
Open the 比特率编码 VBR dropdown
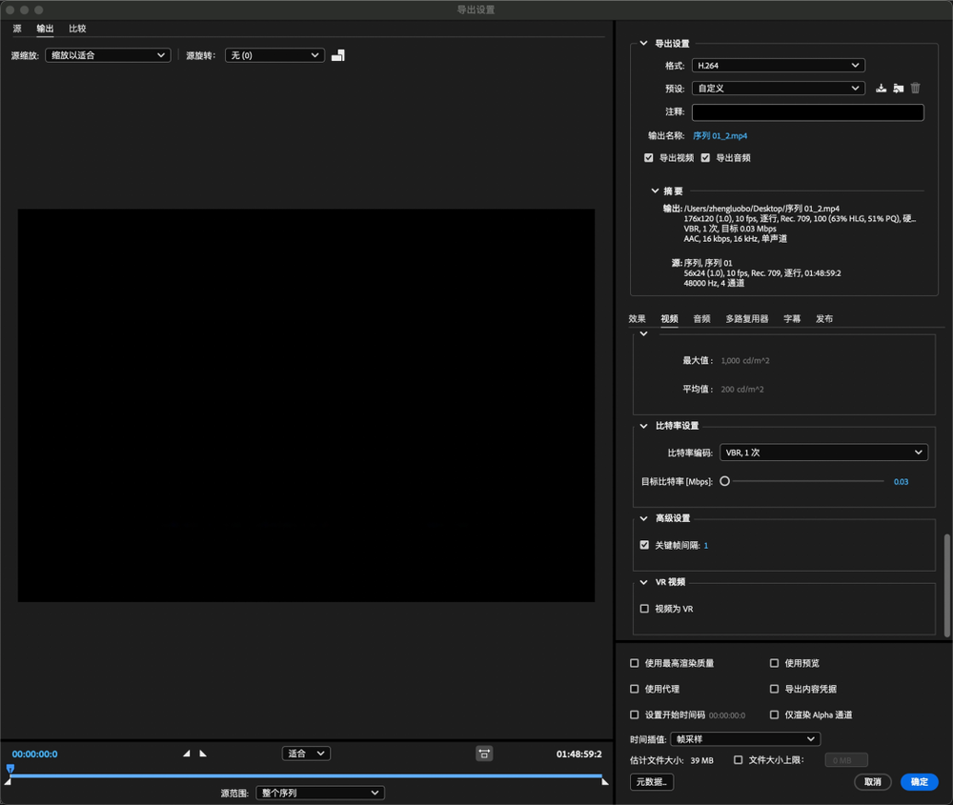[823, 453]
